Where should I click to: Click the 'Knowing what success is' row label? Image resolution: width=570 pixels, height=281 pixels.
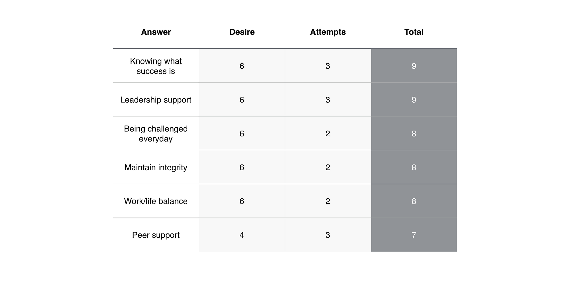156,66
